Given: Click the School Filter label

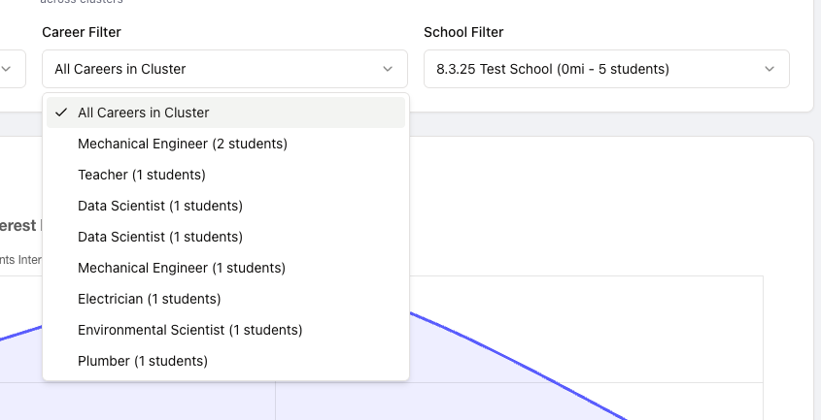Looking at the screenshot, I should coord(463,32).
